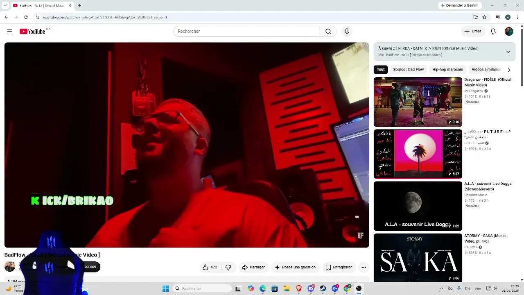Click the search magnifier button on YouTube

click(328, 32)
